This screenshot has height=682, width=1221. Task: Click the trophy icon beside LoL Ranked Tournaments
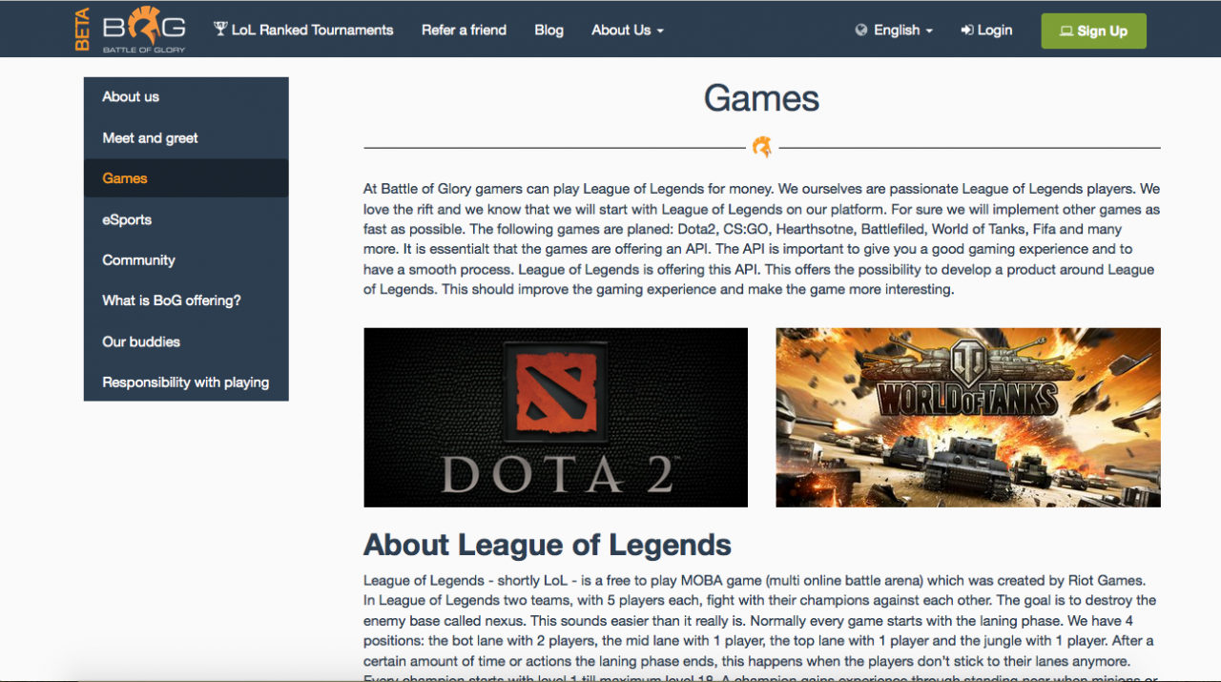(x=220, y=30)
